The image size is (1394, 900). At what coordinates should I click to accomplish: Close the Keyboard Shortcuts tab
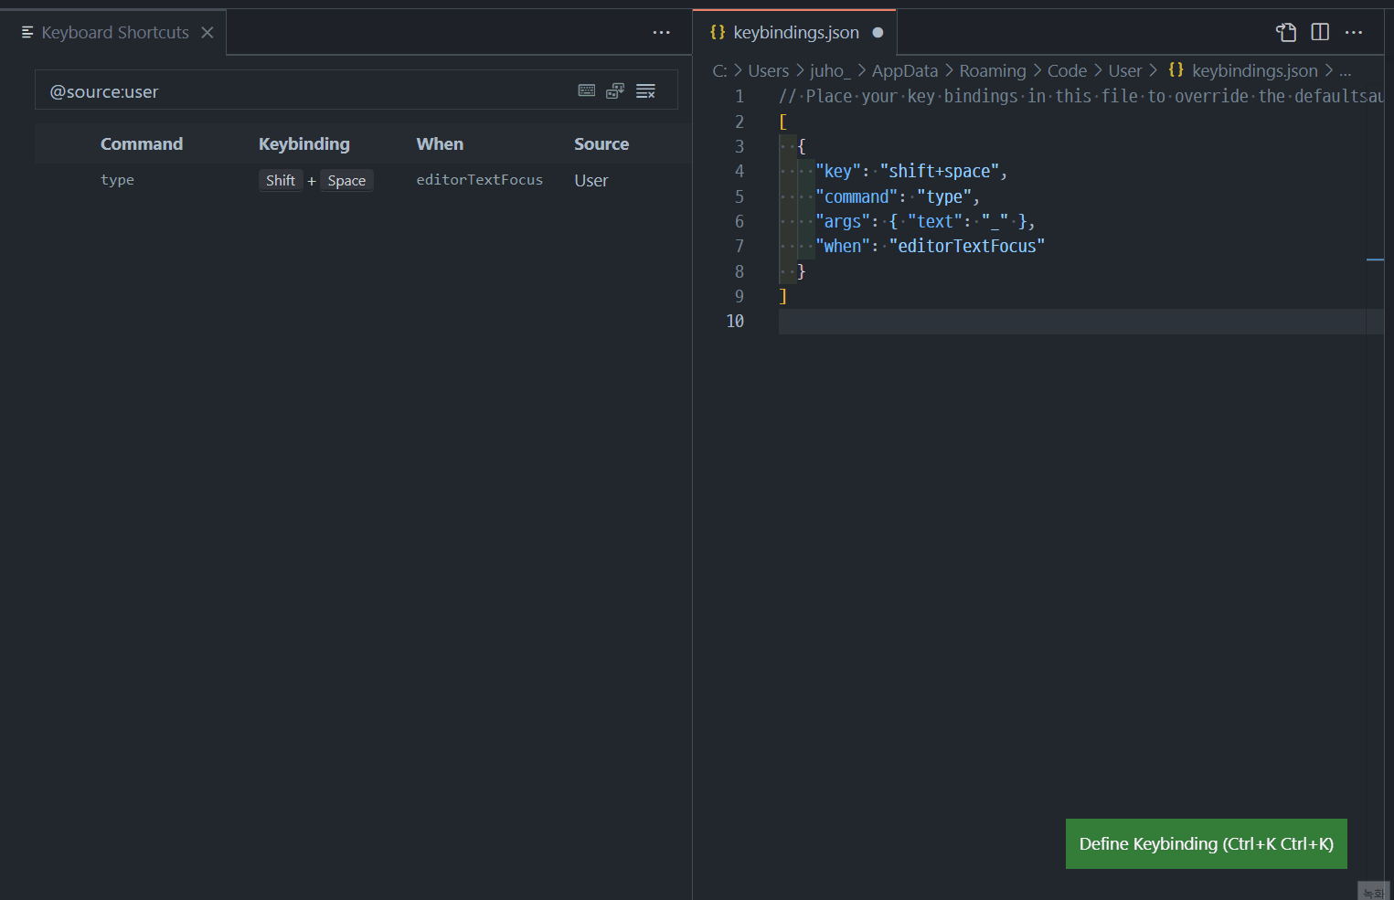(x=208, y=33)
